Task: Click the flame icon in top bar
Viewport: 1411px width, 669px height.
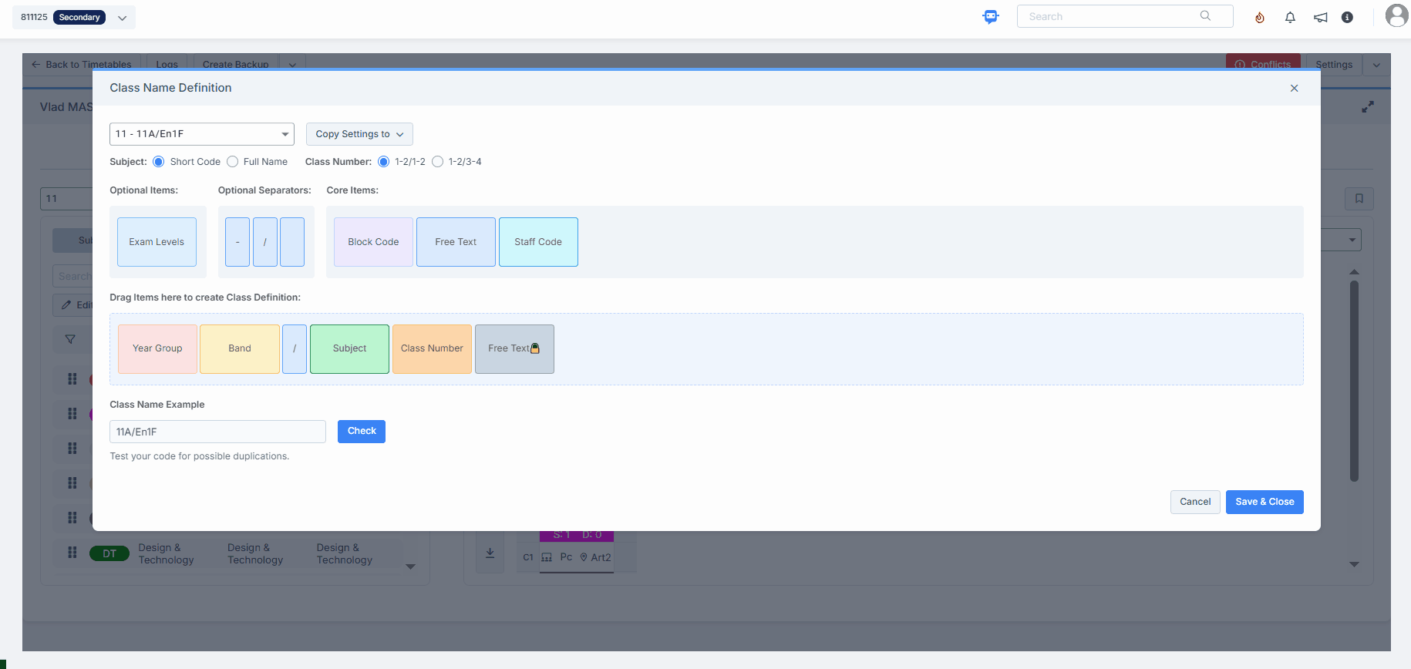Action: [1259, 17]
